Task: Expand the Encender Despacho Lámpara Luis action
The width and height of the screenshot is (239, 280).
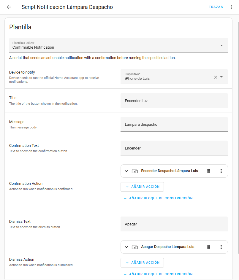Action: tap(126, 171)
